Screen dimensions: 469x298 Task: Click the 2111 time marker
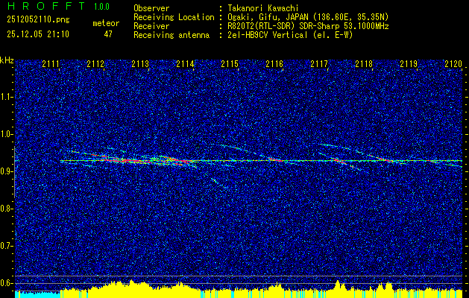tap(51, 64)
